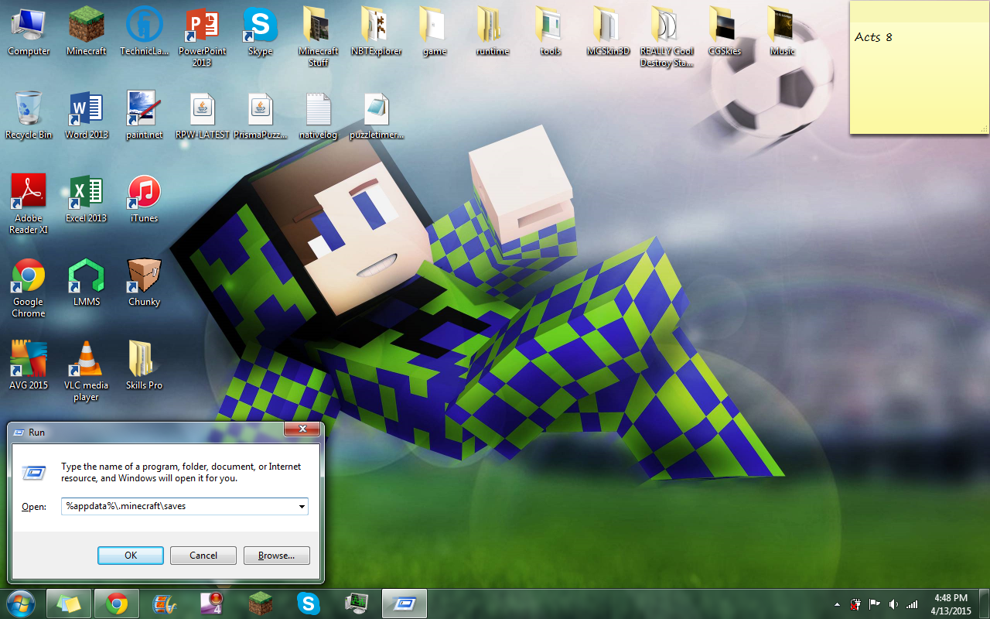Select the paint.net desktop shortcut
Image resolution: width=990 pixels, height=619 pixels.
pyautogui.click(x=144, y=115)
